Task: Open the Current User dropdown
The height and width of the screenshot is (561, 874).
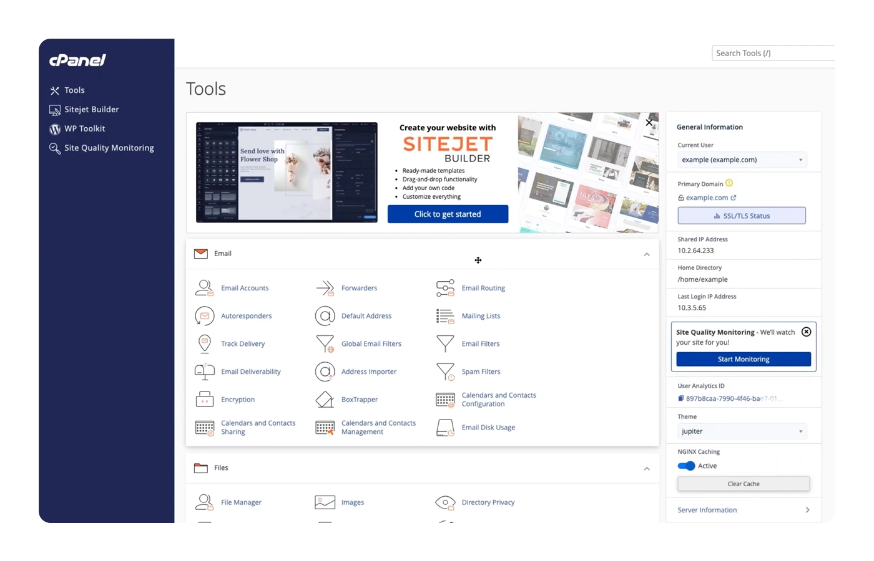Action: [x=742, y=160]
